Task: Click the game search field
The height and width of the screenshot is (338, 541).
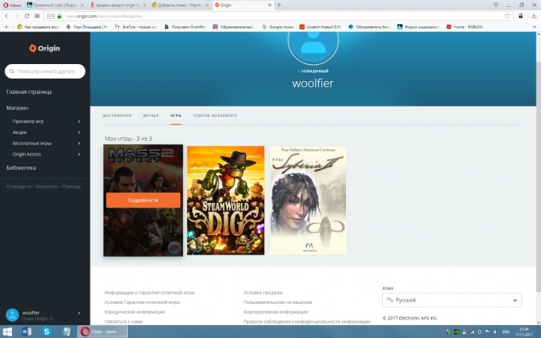Action: click(x=44, y=72)
